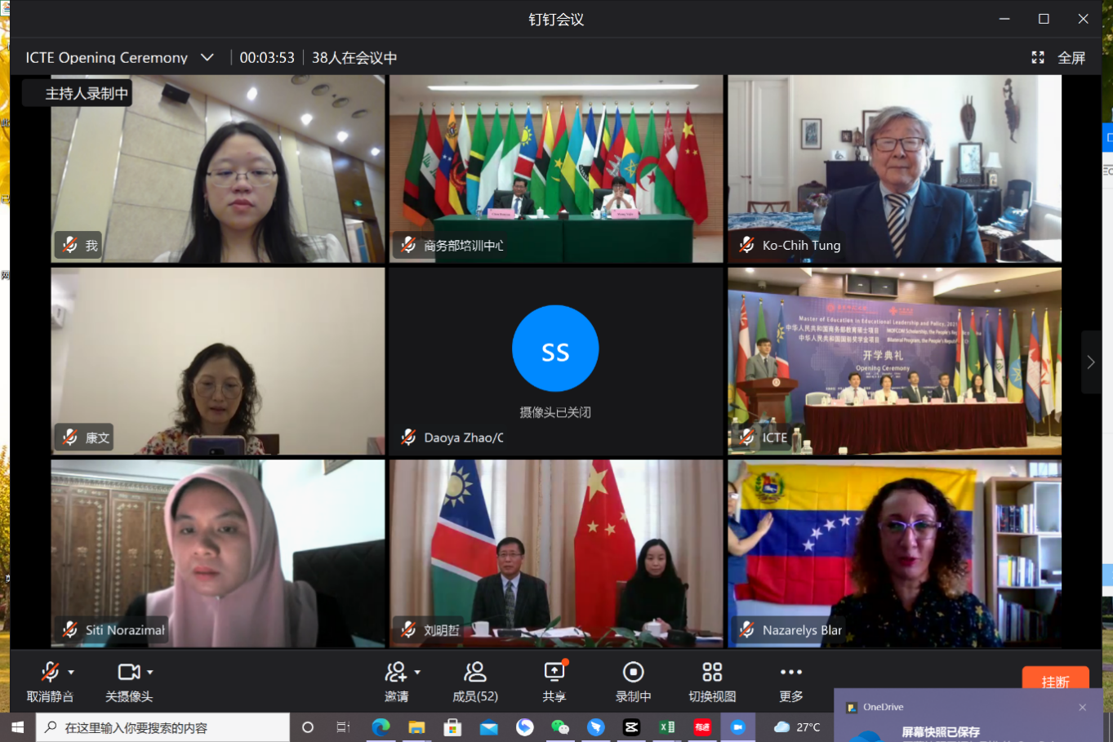1113x742 pixels.
Task: Go to next page of participants
Action: click(x=1091, y=362)
